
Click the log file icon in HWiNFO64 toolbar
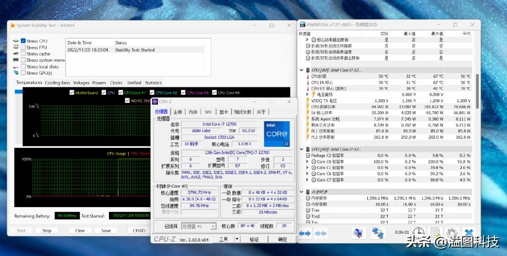435,232
